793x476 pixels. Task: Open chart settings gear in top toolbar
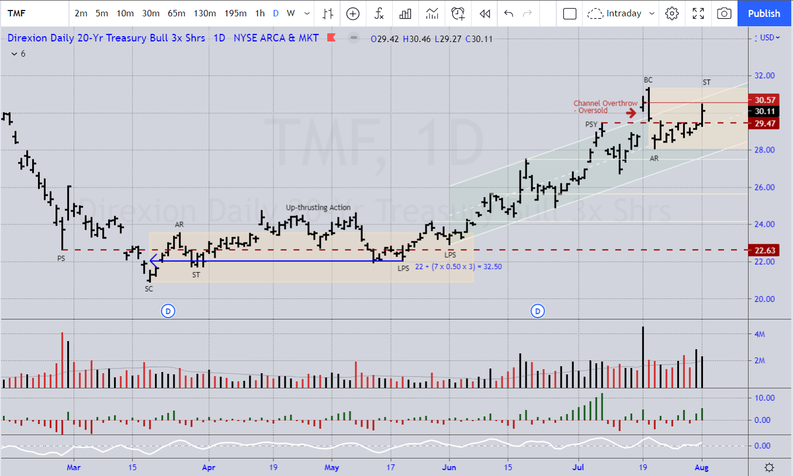672,13
